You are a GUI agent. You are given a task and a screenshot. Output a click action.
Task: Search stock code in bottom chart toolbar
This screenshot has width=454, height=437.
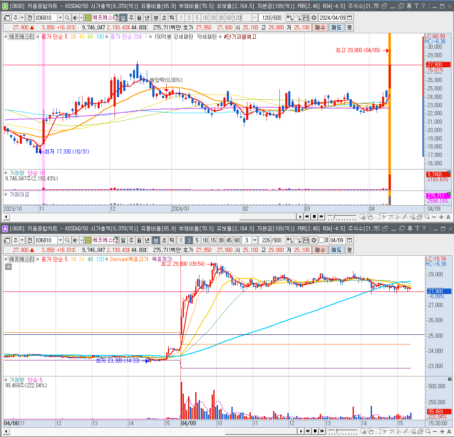click(67, 240)
